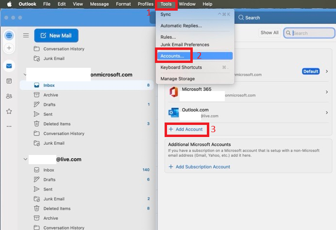Open the @live.com Archive folder
This screenshot has height=230, width=336.
coord(86,218)
